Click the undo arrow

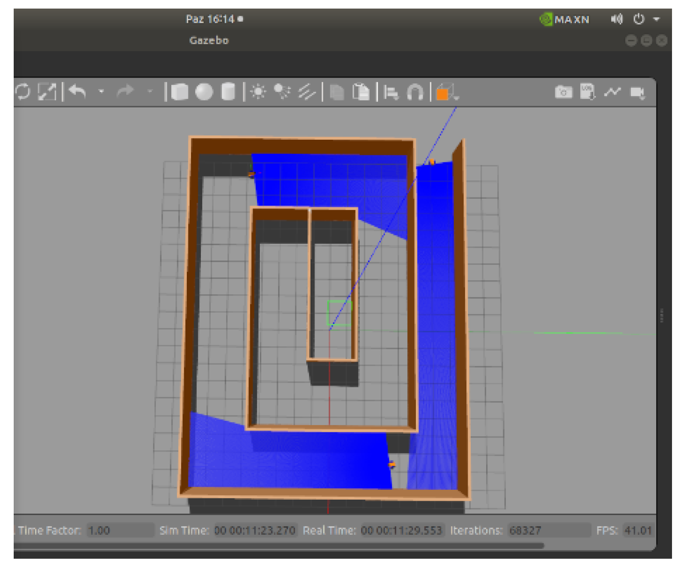[x=78, y=92]
